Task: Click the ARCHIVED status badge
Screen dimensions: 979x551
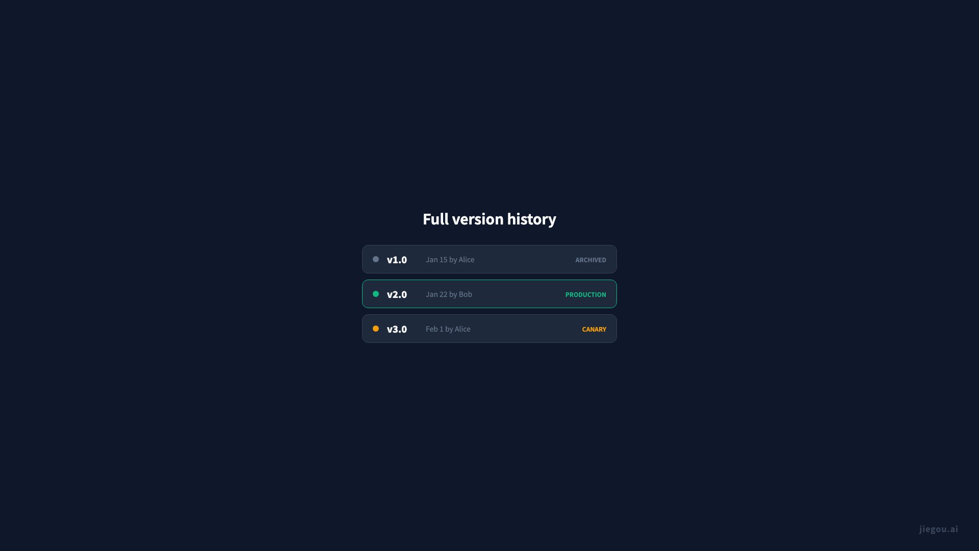Action: point(590,260)
